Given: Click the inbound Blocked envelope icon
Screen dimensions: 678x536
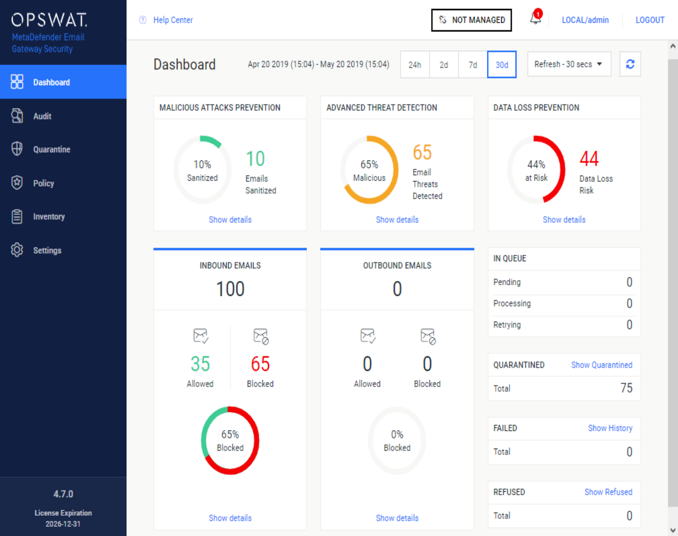Looking at the screenshot, I should pyautogui.click(x=260, y=336).
